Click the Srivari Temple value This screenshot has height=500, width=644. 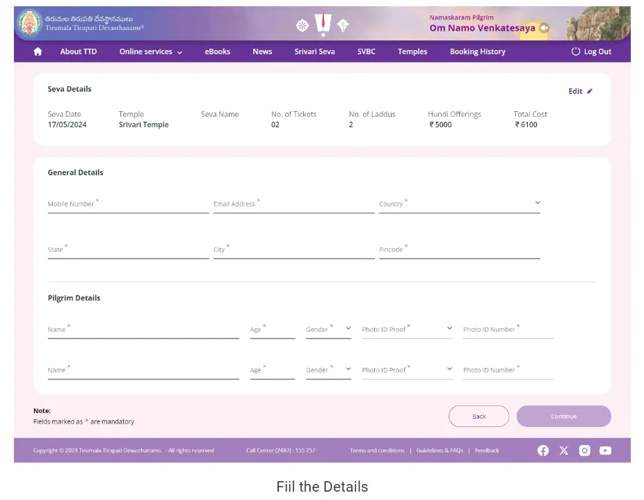[x=144, y=124]
